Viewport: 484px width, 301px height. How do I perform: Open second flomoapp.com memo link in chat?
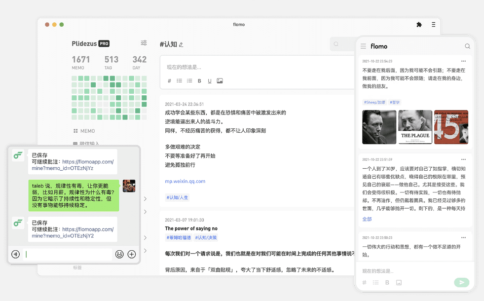click(x=73, y=232)
